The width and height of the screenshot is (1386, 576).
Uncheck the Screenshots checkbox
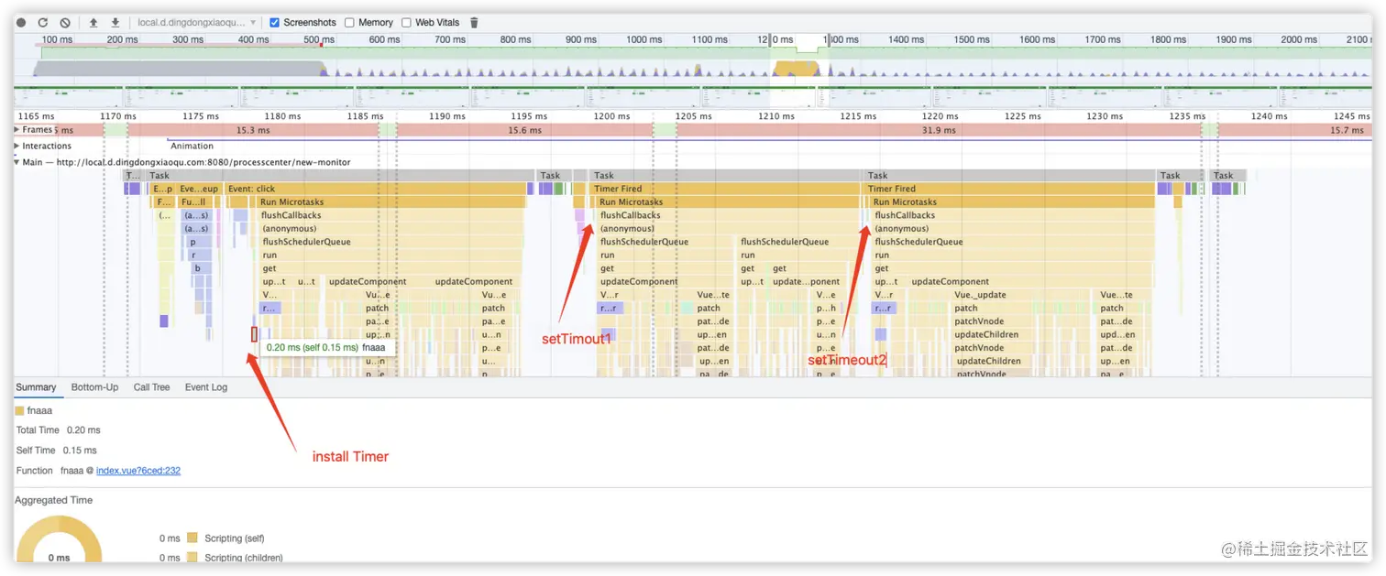(x=274, y=23)
